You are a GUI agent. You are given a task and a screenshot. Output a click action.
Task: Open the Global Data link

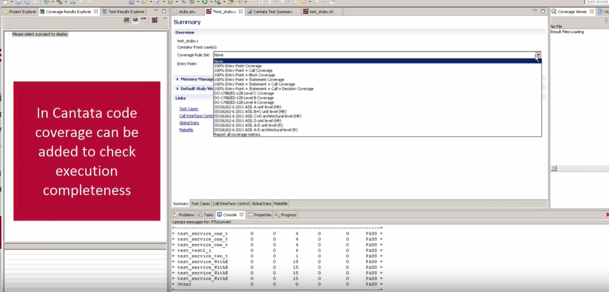click(x=189, y=123)
